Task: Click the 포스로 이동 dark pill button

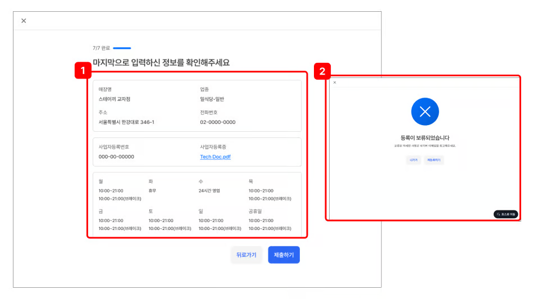Action: (505, 214)
